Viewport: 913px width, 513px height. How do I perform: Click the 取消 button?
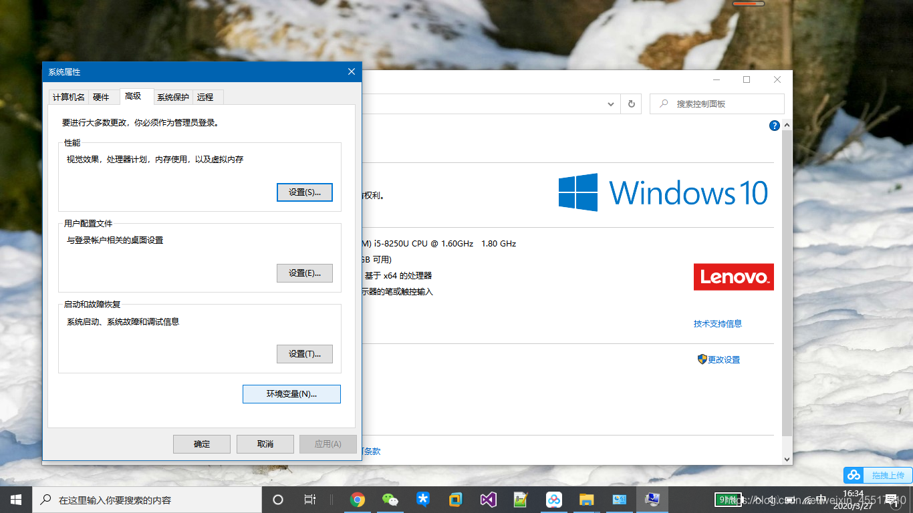265,444
